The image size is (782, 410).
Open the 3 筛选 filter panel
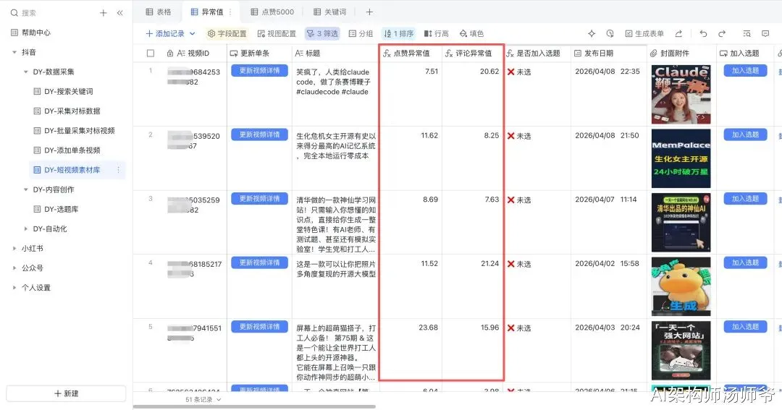tap(322, 33)
